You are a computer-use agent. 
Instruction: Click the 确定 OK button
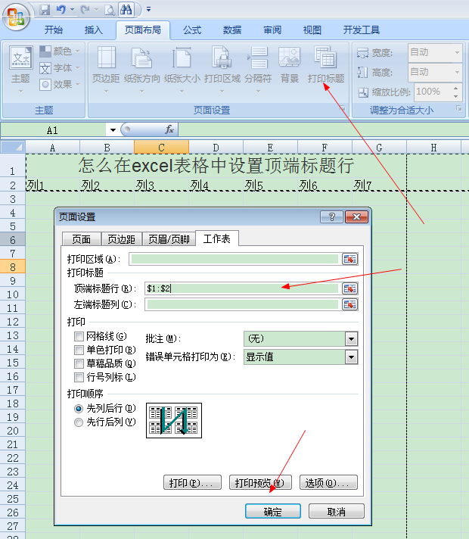point(273,511)
